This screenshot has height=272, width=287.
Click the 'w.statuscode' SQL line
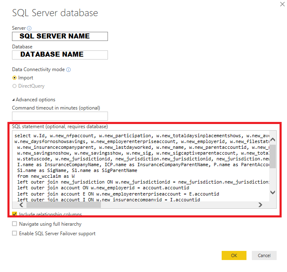point(143,159)
